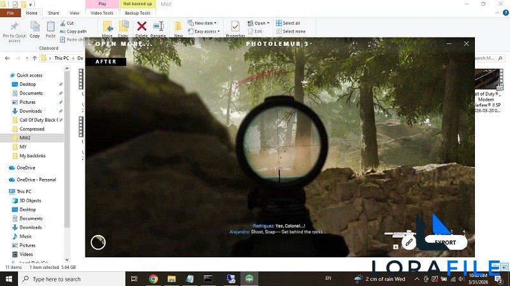Click the Cut scissors command

[x=67, y=23]
